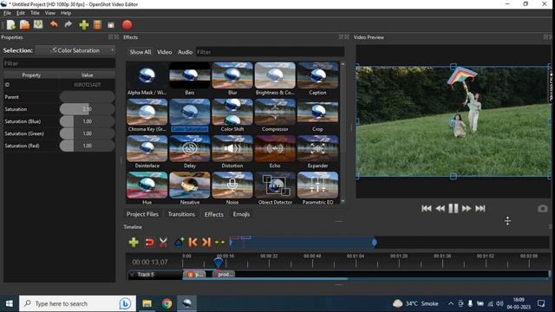Image resolution: width=555 pixels, height=312 pixels.
Task: Save the project with the toolbar save icon
Action: click(x=38, y=24)
